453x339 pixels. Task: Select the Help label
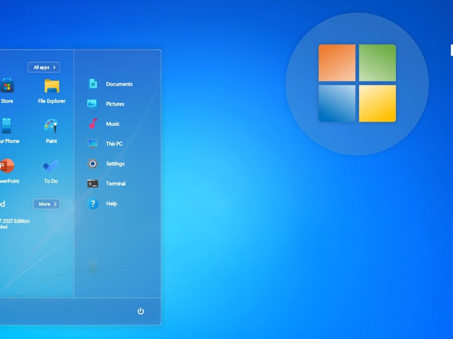(111, 204)
